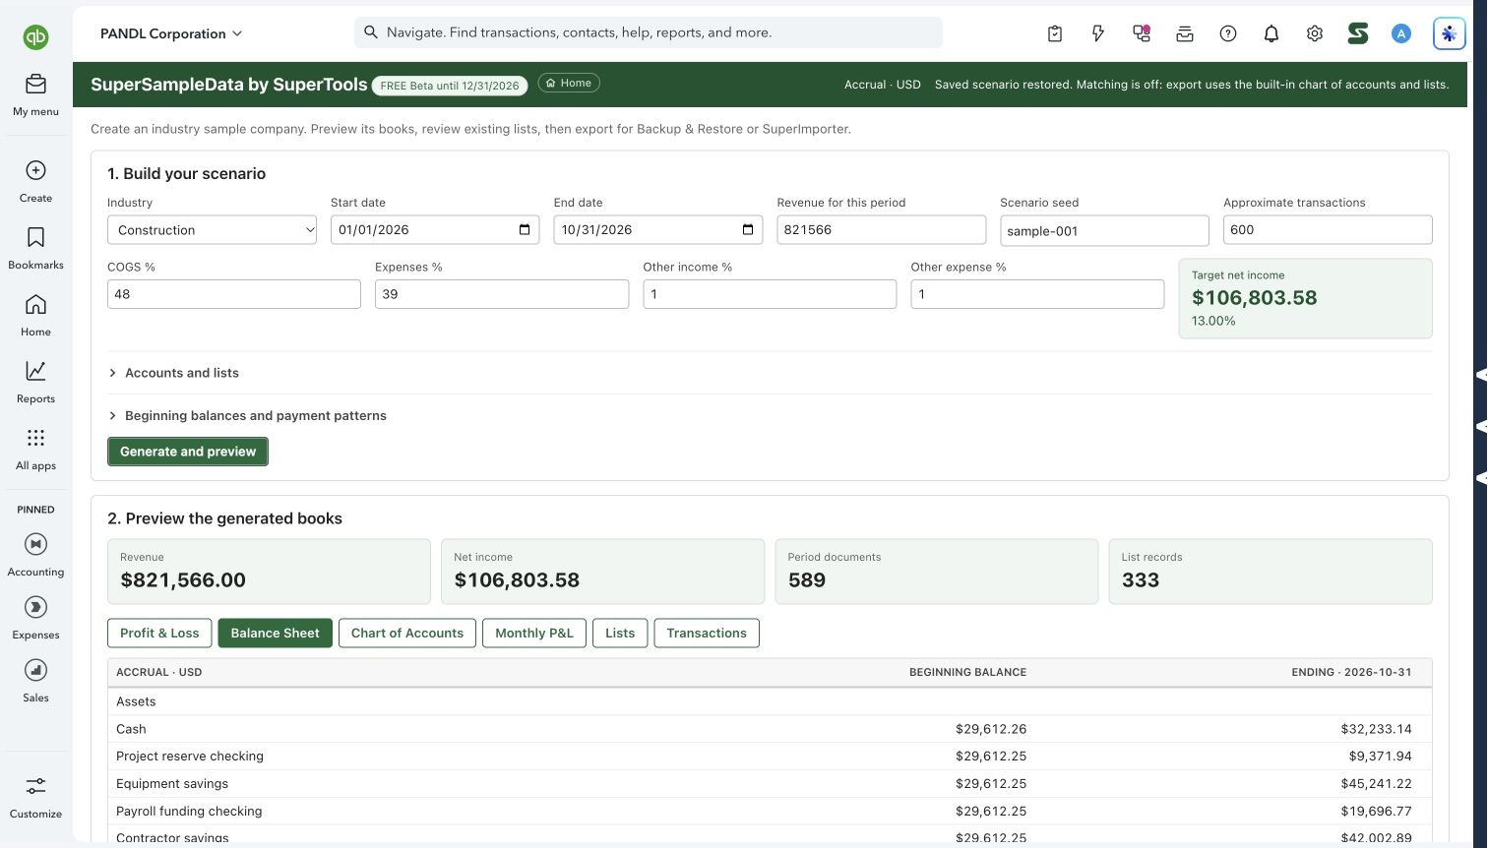Image resolution: width=1488 pixels, height=848 pixels.
Task: Click ENDING · 2026-10-31 column header
Action: pyautogui.click(x=1351, y=672)
